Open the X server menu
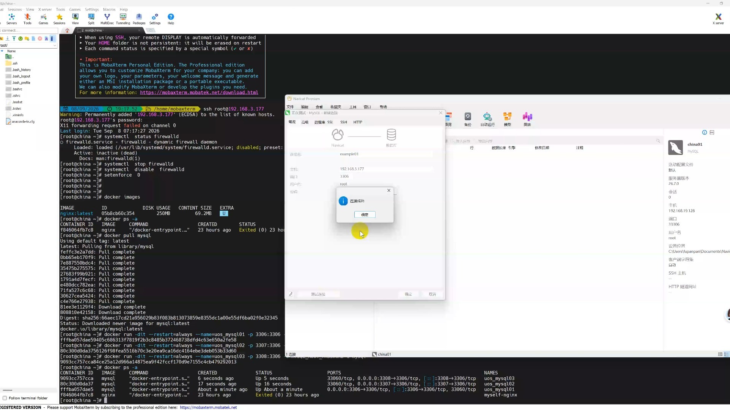This screenshot has height=410, width=730. (45, 9)
